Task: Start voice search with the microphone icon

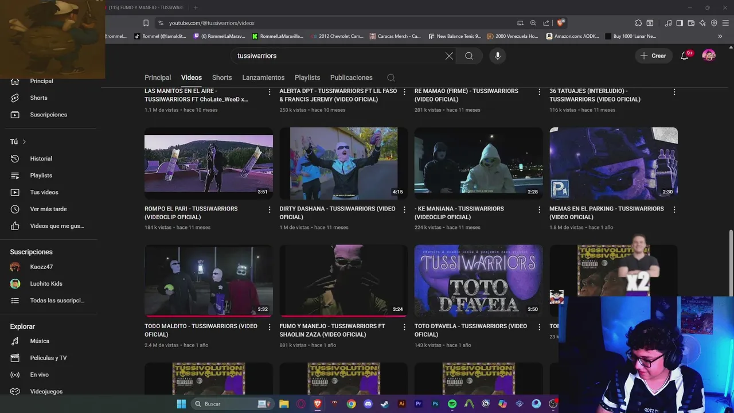Action: pyautogui.click(x=498, y=56)
